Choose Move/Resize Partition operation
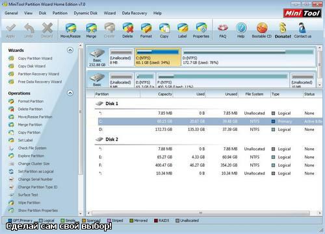Viewport: 325px width, 234px height. tap(35, 117)
